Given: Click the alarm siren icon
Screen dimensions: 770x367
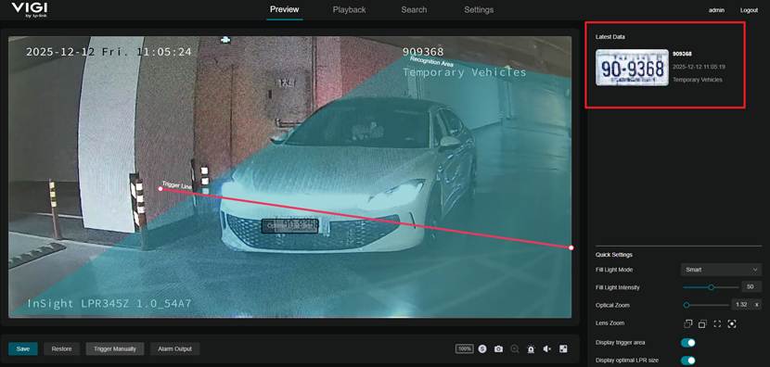Looking at the screenshot, I should 531,348.
